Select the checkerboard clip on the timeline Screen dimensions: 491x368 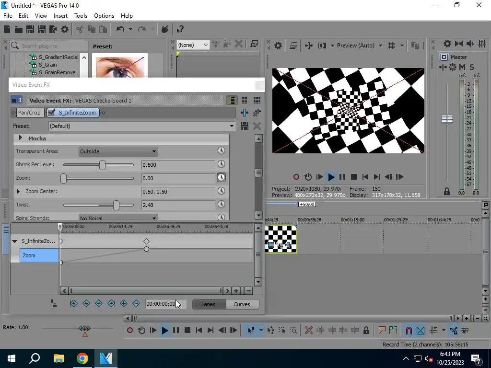coord(281,239)
